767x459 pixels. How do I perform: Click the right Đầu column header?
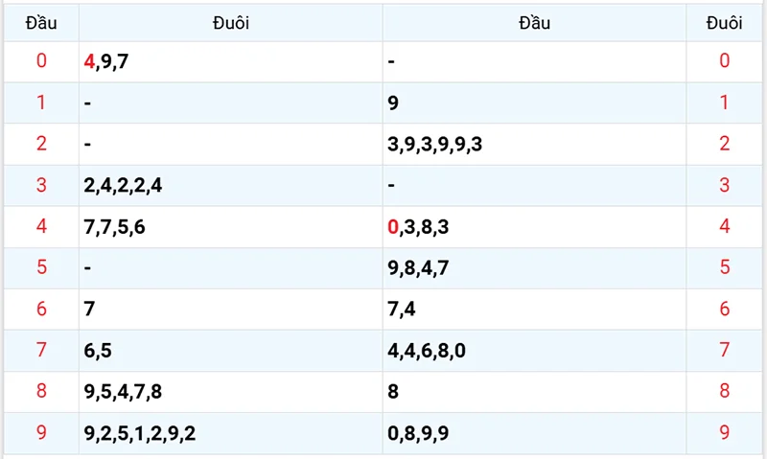(x=534, y=22)
